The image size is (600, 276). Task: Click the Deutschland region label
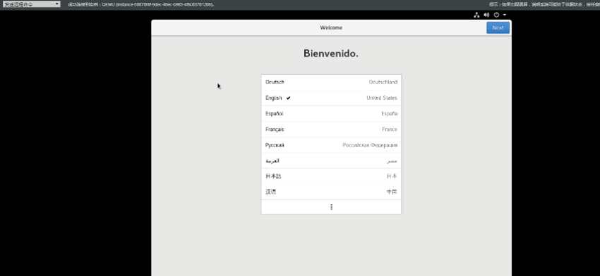[x=383, y=82]
